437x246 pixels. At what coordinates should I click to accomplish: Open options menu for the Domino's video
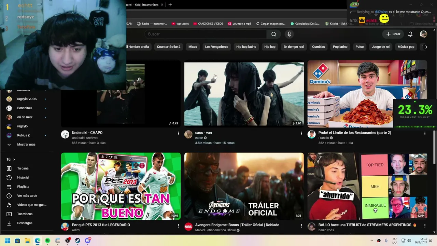(x=425, y=133)
